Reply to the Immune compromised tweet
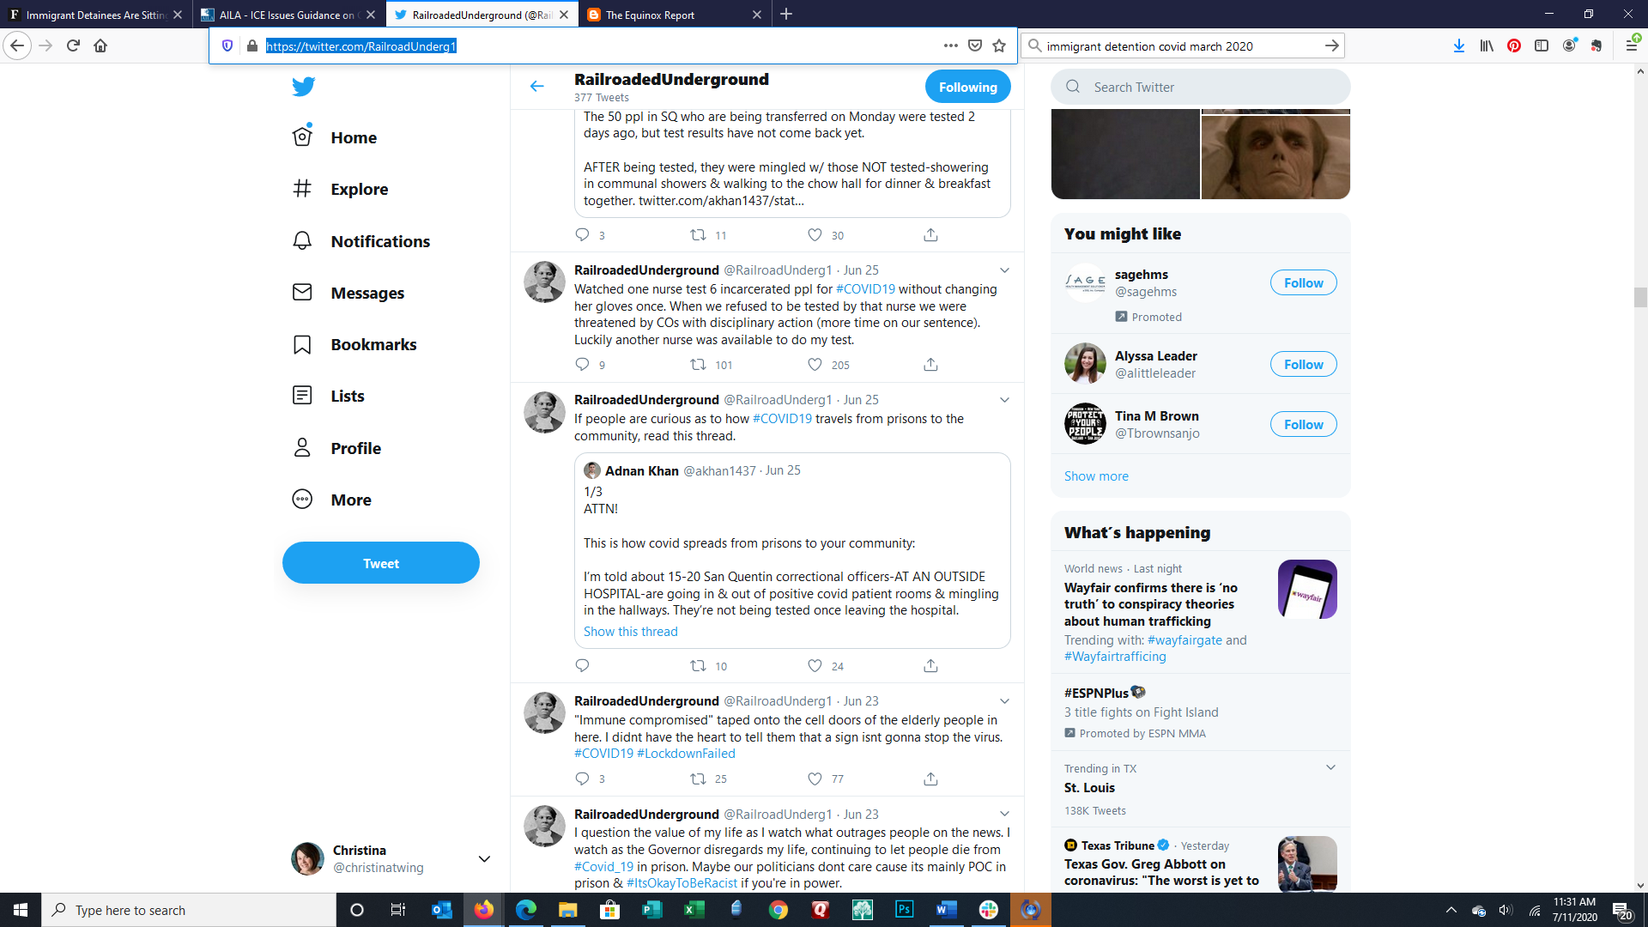 point(582,779)
